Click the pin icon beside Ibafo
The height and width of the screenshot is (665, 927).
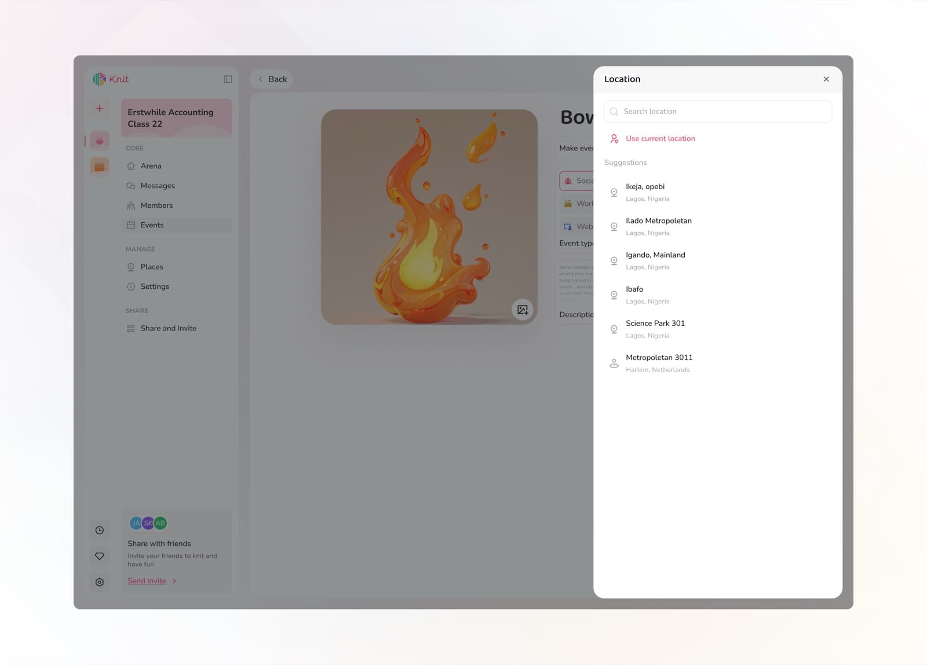click(614, 295)
